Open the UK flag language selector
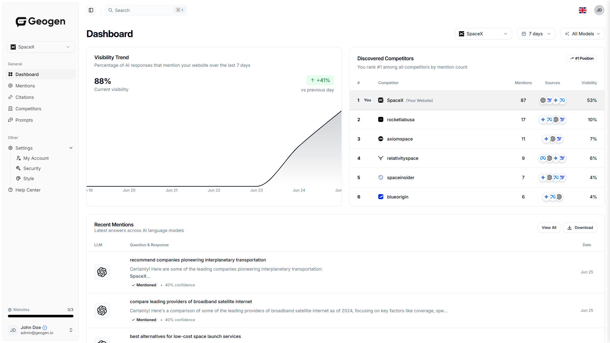Image resolution: width=610 pixels, height=343 pixels. (583, 10)
